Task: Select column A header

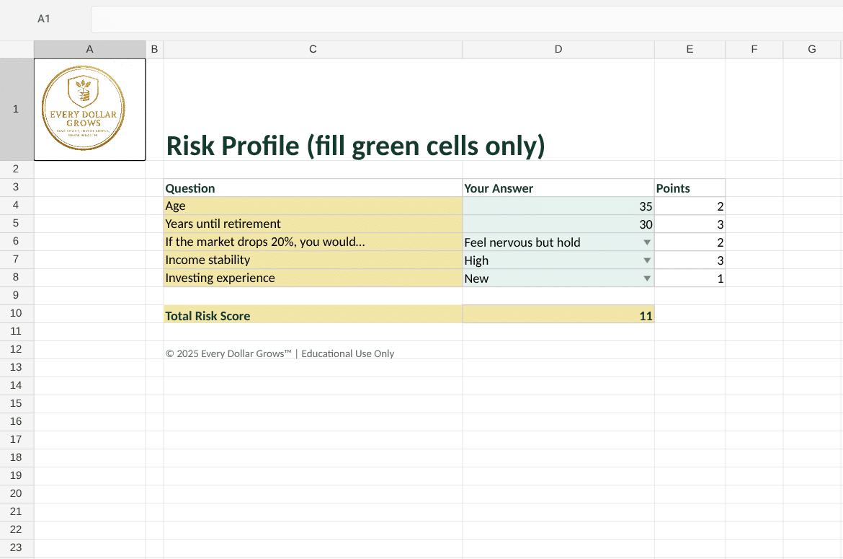Action: [x=90, y=50]
